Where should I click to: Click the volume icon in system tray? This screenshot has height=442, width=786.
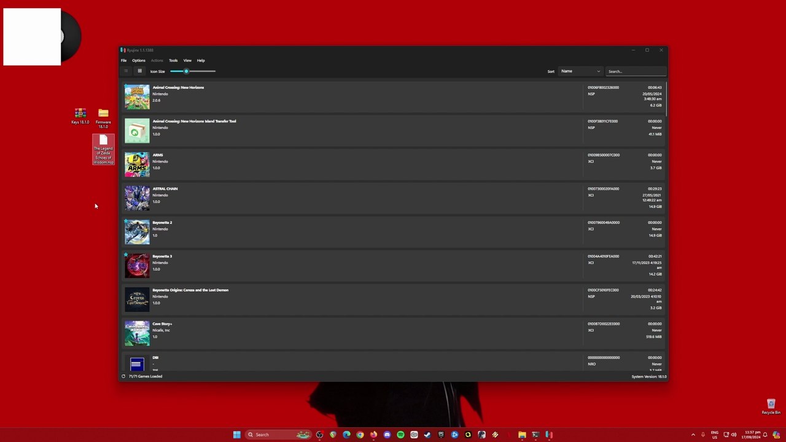click(734, 435)
